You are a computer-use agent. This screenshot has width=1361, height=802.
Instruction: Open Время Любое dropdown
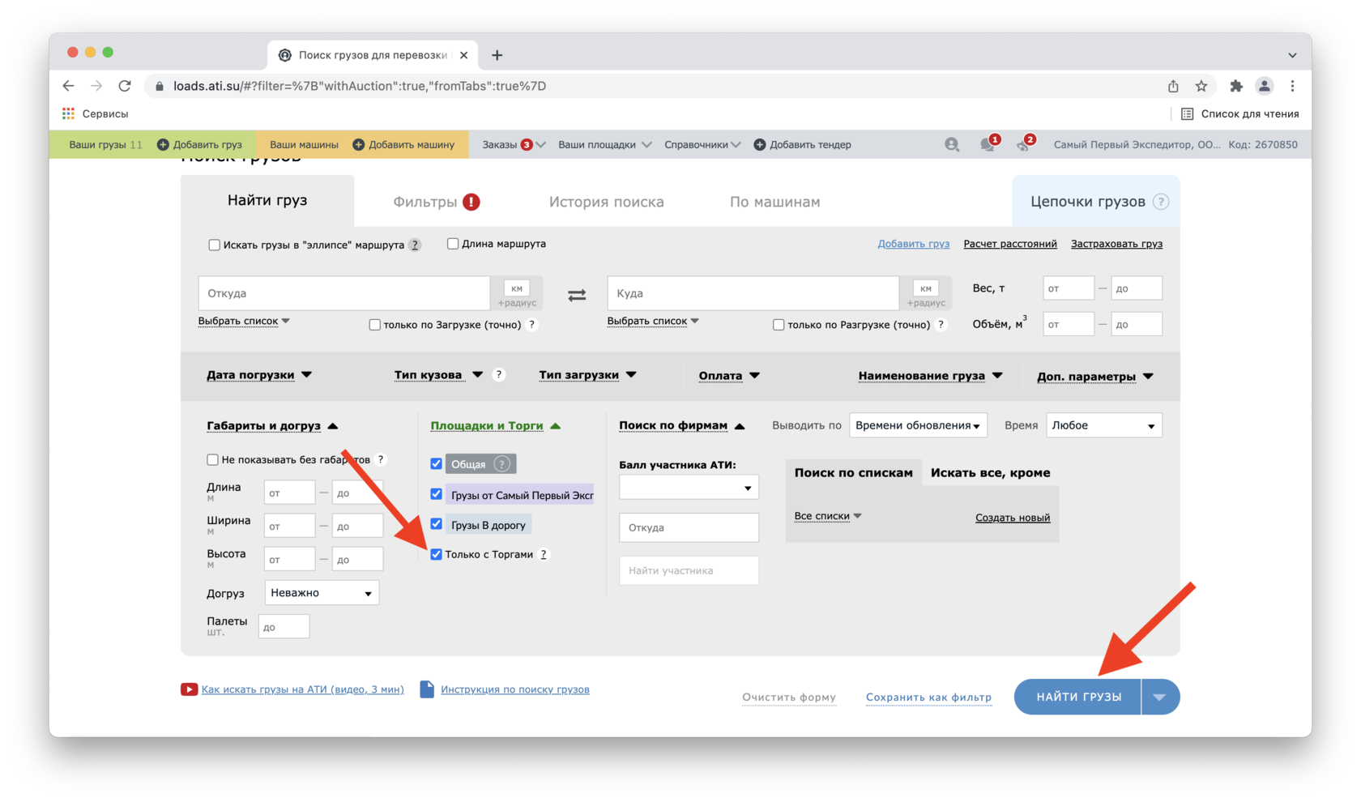click(1103, 425)
